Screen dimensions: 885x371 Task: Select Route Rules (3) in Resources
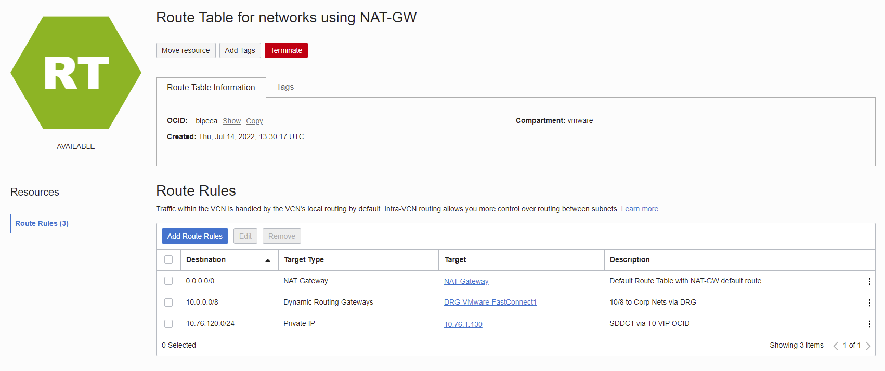(x=42, y=223)
